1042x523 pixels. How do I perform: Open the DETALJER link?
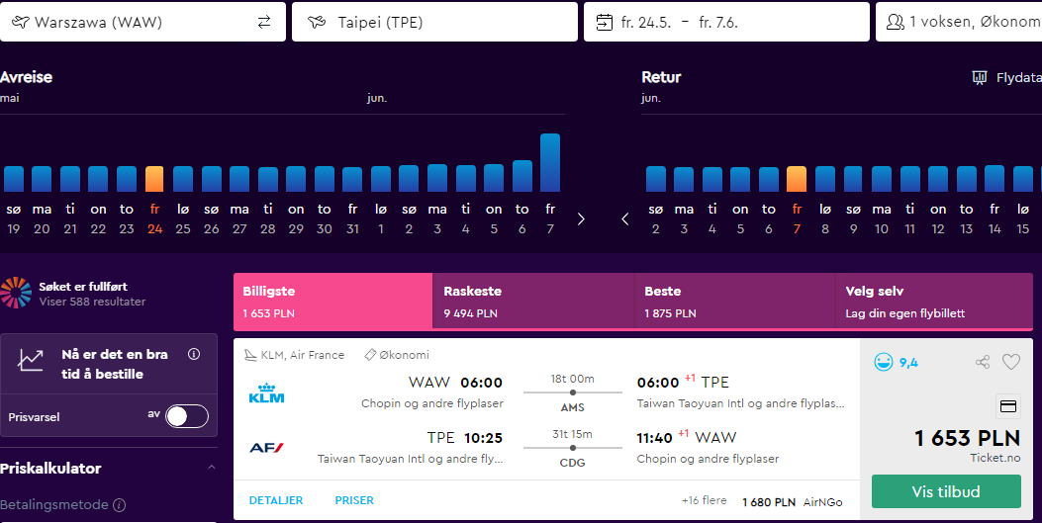276,500
